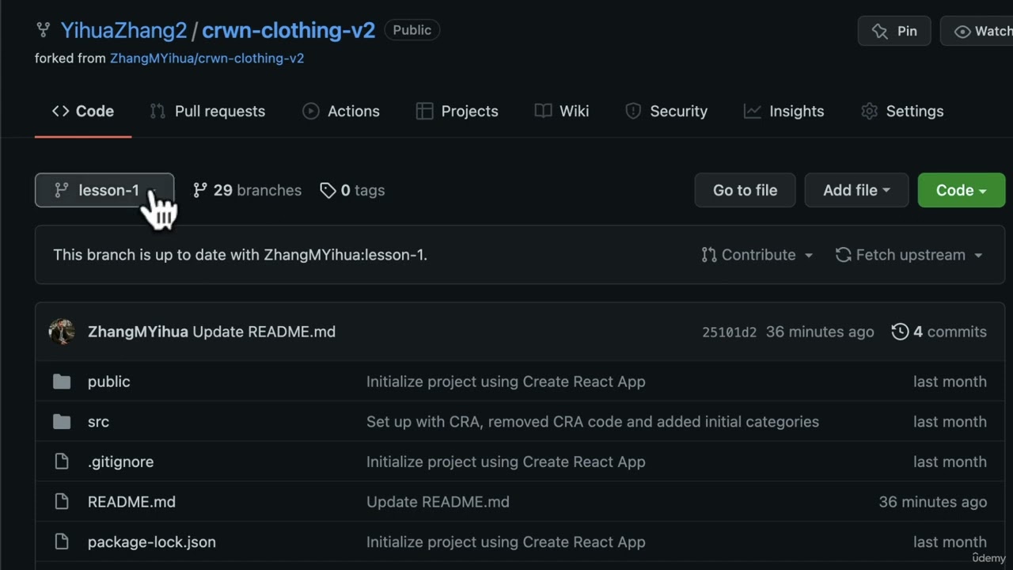This screenshot has height=570, width=1013.
Task: Open the crwn-clothing-v2 repository name link
Action: point(288,30)
